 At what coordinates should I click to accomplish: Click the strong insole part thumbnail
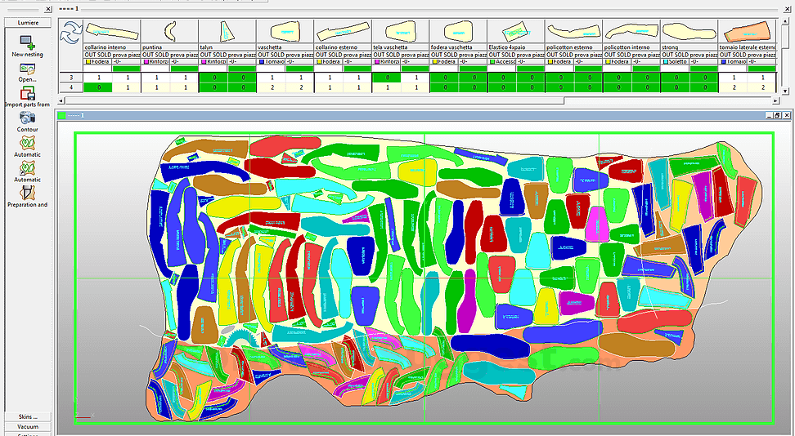(x=689, y=32)
